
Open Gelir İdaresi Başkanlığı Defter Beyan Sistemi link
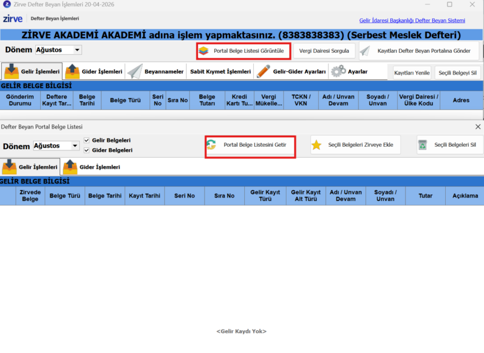coord(412,20)
